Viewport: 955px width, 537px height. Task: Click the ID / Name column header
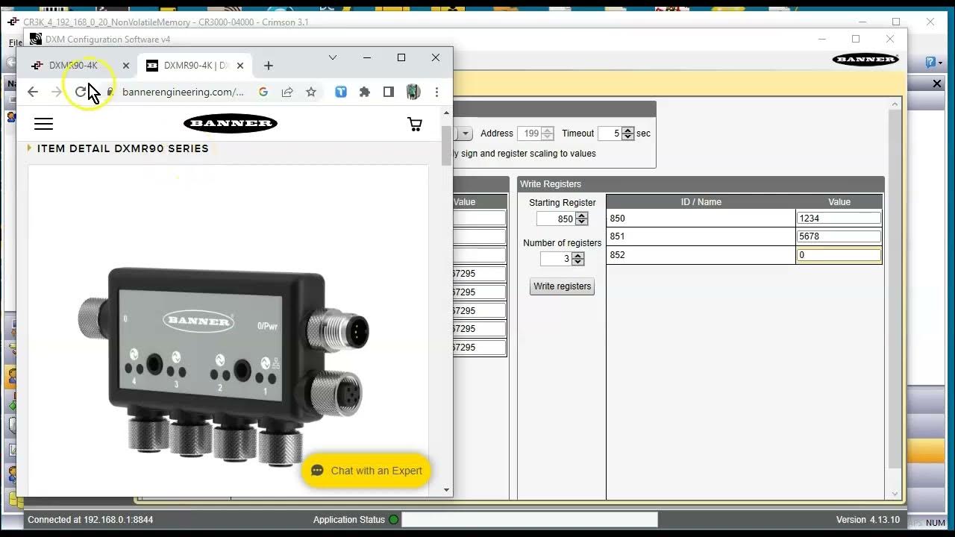point(701,201)
